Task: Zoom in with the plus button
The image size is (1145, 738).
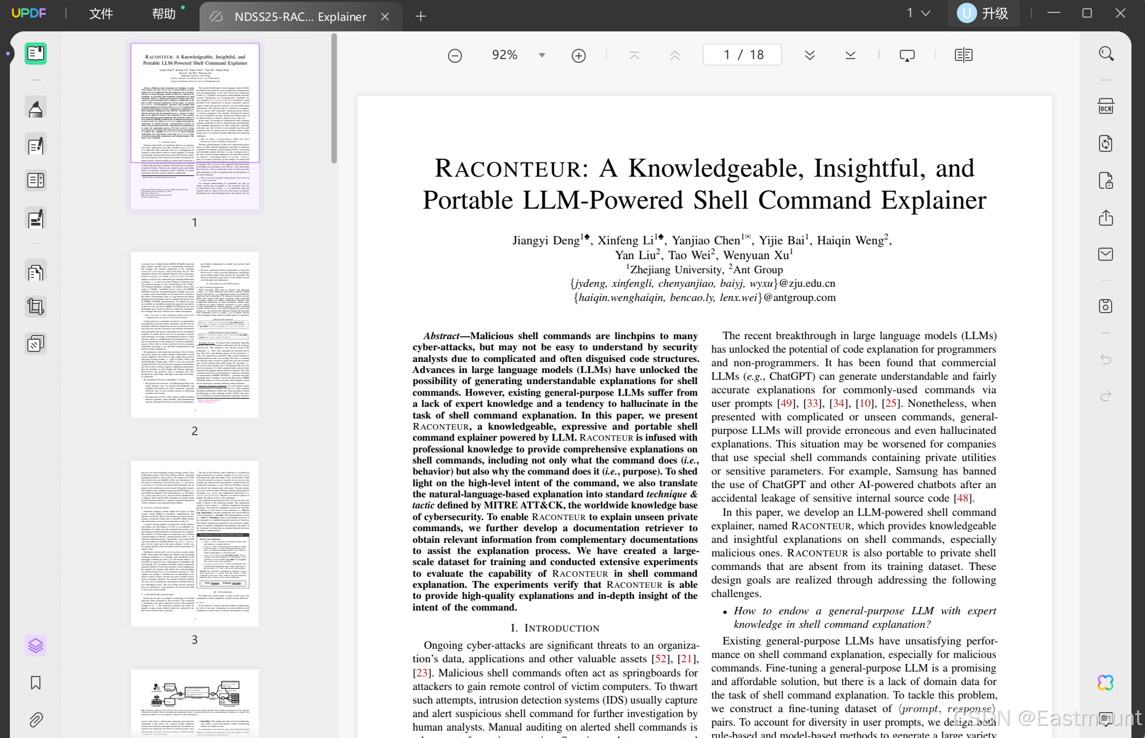Action: click(x=579, y=55)
